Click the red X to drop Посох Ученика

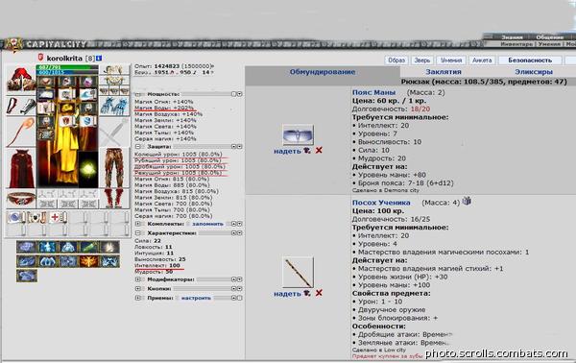(319, 293)
